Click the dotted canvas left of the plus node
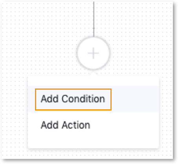178x164 pixels. point(39,52)
